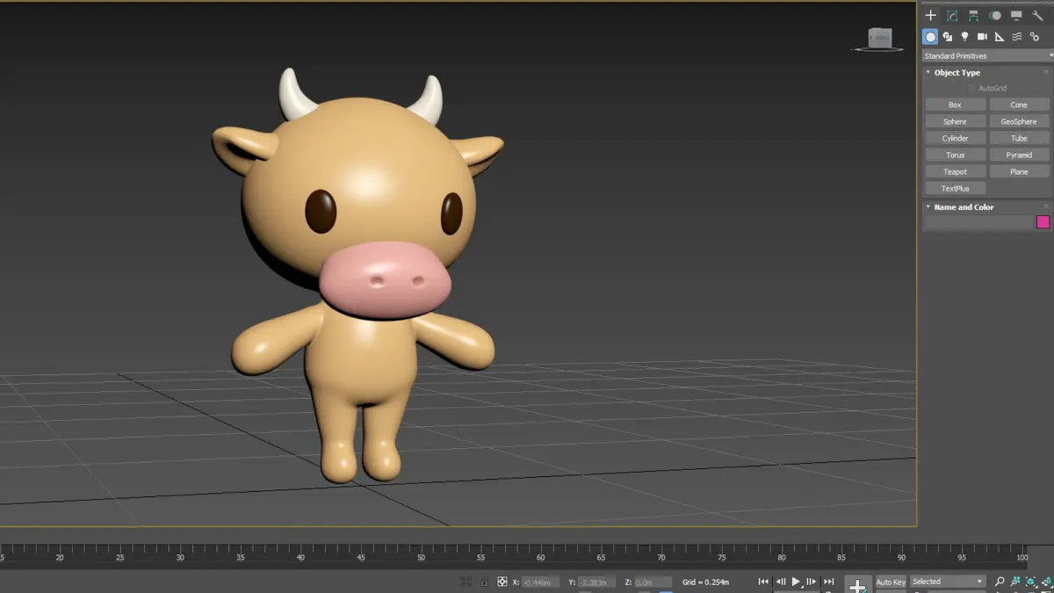Click the object name input field
This screenshot has width=1054, height=593.
click(x=979, y=222)
